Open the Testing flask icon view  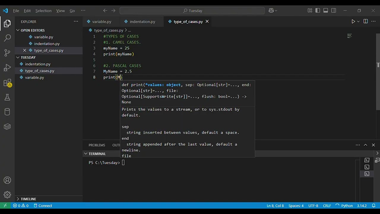pyautogui.click(x=7, y=97)
